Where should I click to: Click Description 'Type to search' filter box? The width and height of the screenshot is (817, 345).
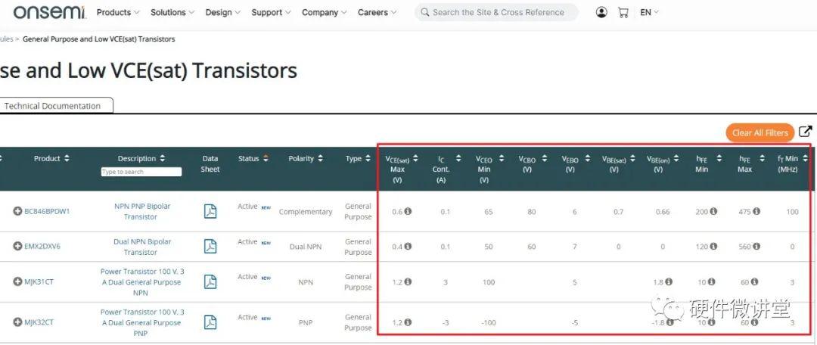coord(141,172)
